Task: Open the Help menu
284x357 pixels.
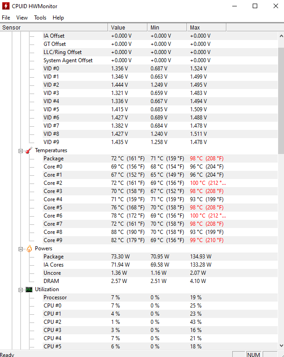Action: (x=58, y=18)
